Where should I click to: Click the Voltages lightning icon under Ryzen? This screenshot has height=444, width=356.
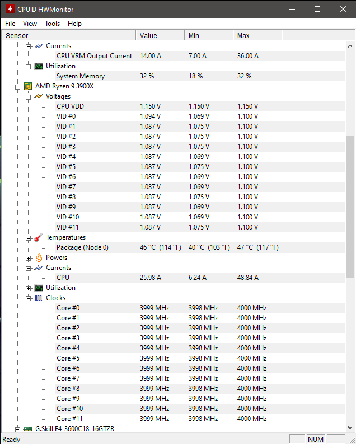(39, 96)
